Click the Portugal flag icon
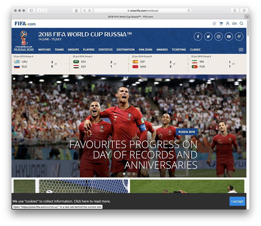Image resolution: width=261 pixels, height=226 pixels. point(195,67)
